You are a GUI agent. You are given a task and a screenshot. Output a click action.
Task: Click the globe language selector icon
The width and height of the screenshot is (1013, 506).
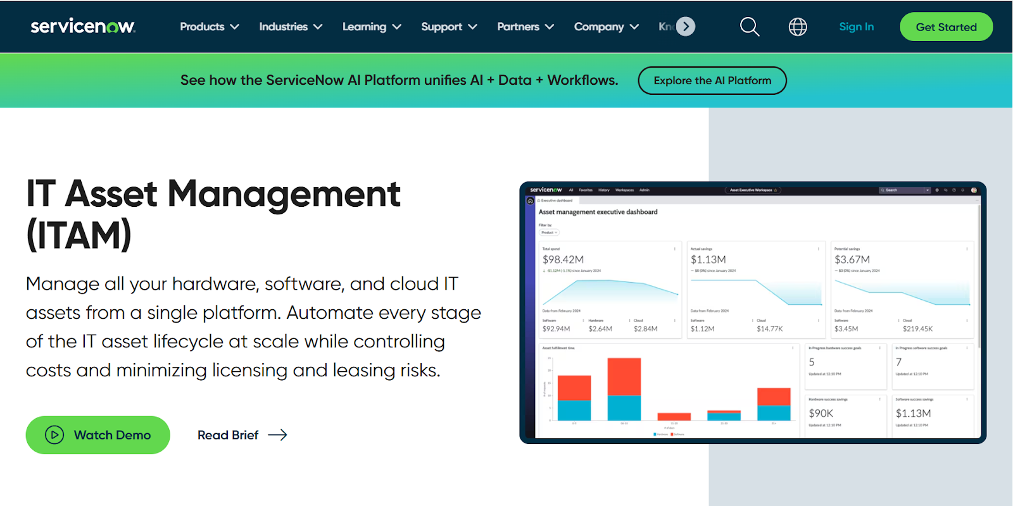click(x=798, y=27)
